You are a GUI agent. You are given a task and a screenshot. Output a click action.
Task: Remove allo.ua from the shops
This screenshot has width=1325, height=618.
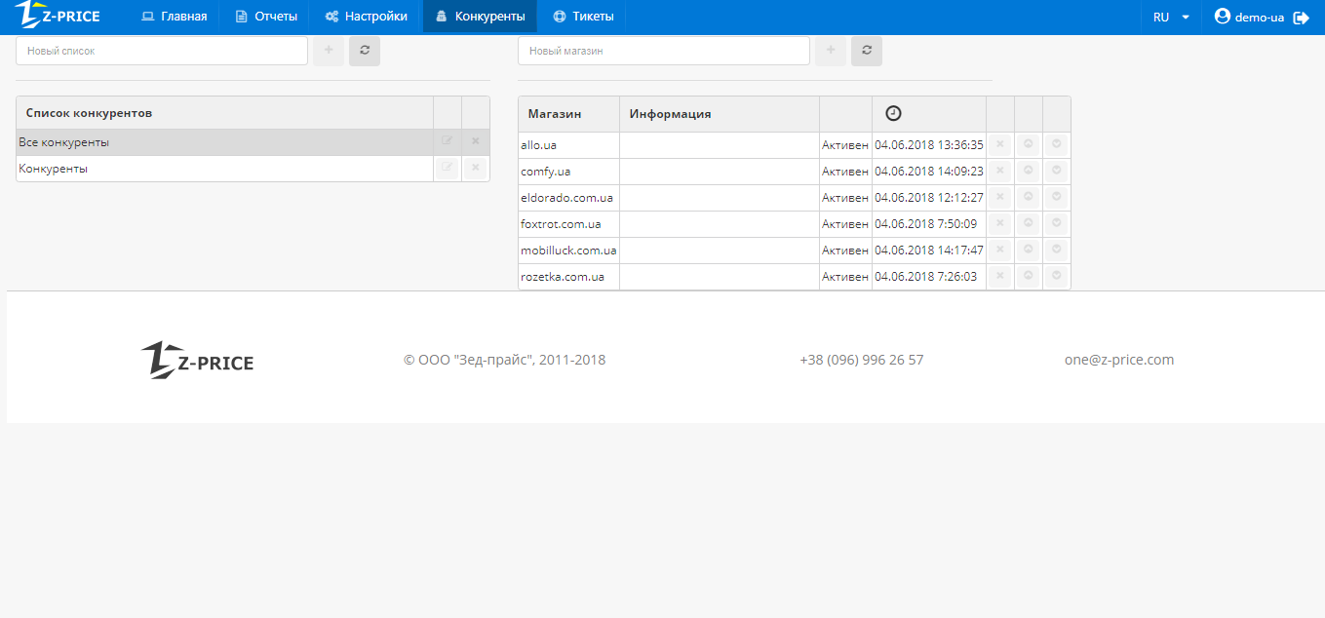click(x=999, y=144)
